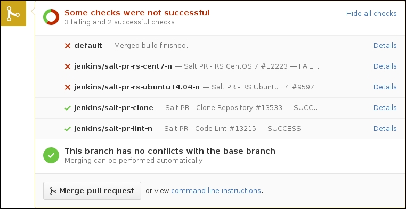Open Details for salt-pr-rs-ubuntu14.04-n check
Image resolution: width=406 pixels, height=209 pixels.
coord(385,87)
